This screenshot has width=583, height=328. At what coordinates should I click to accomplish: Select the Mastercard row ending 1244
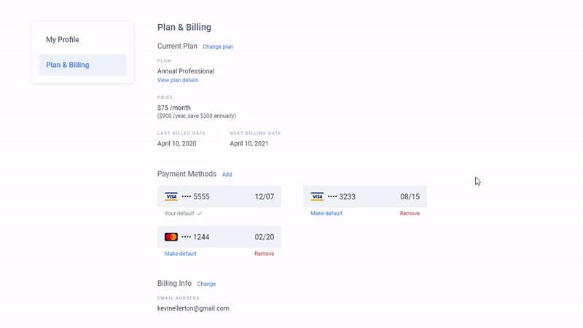click(x=219, y=236)
